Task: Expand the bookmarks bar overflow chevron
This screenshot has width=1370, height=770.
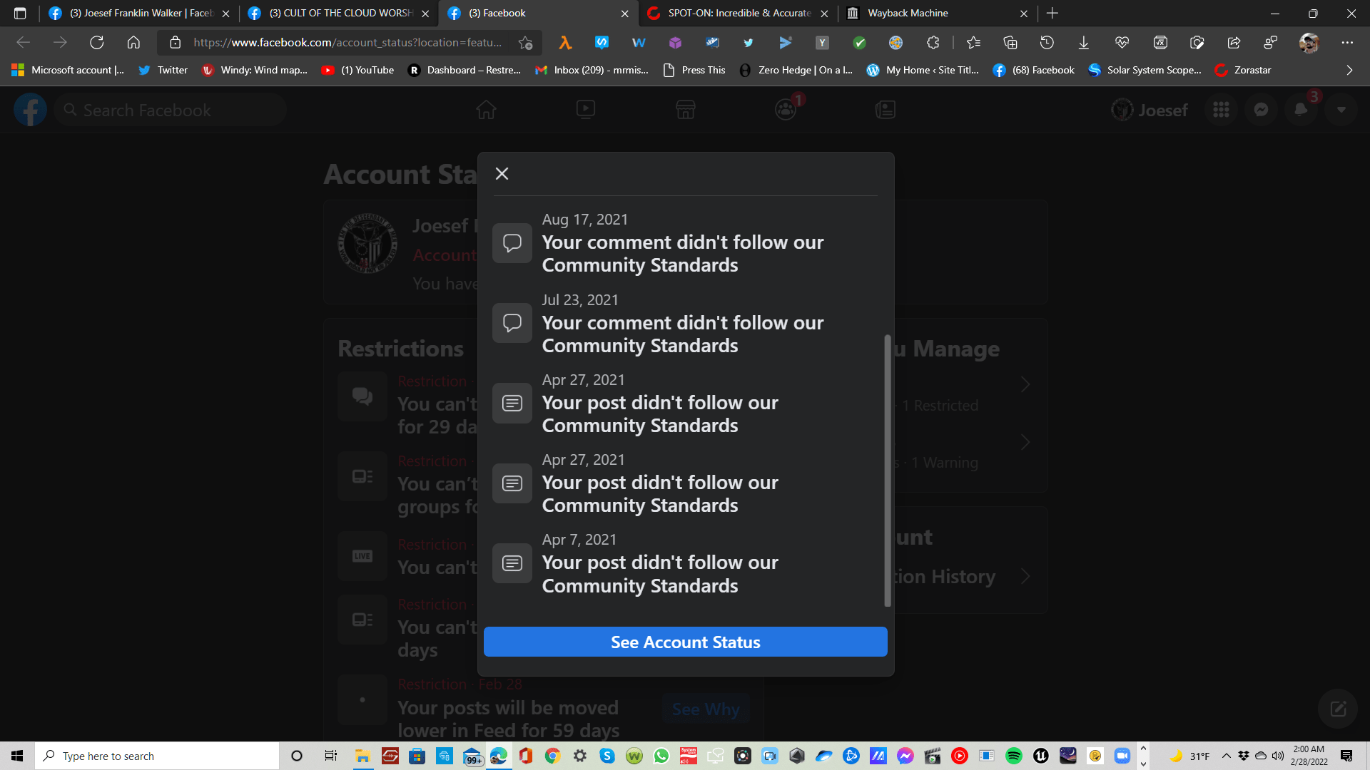Action: point(1349,70)
